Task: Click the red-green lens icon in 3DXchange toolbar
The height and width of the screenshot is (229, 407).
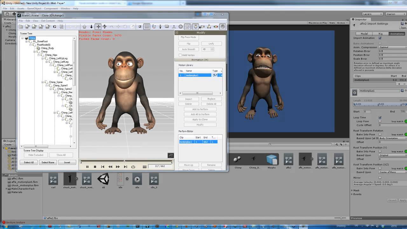Action: [216, 27]
